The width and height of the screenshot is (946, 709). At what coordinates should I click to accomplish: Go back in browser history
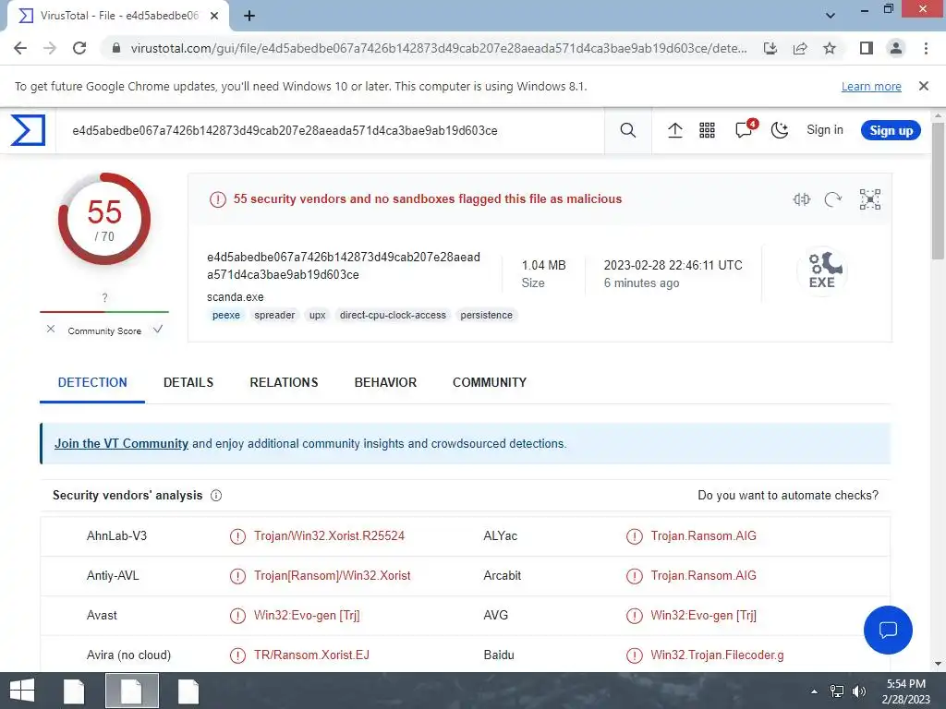(x=20, y=48)
